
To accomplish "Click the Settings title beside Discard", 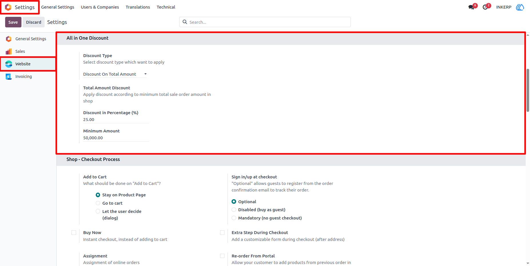I will [57, 22].
